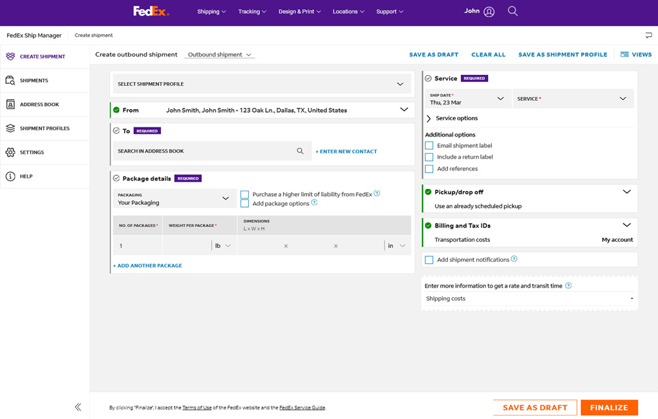Open the Shipping menu in the header
Screen dimensions: 658x419
pos(211,11)
